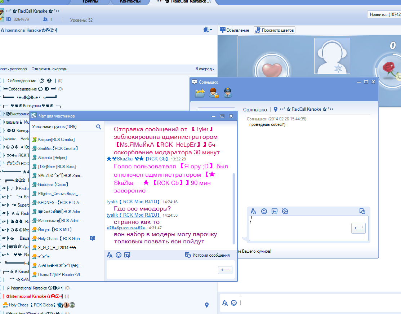Click member count icon beside ID
The height and width of the screenshot is (314, 401).
pos(45,19)
